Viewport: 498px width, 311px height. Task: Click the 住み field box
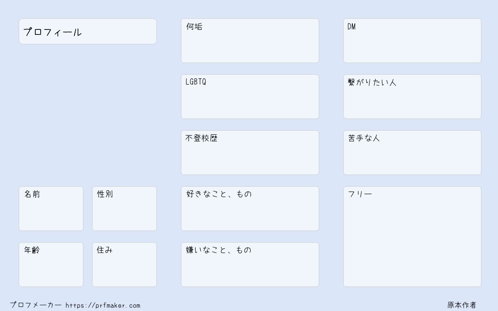click(124, 265)
